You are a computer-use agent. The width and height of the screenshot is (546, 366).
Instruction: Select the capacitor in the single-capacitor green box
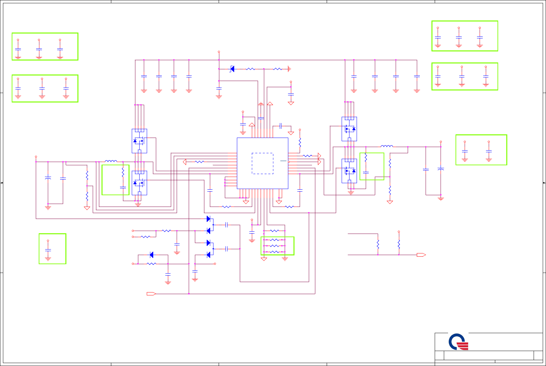point(48,250)
